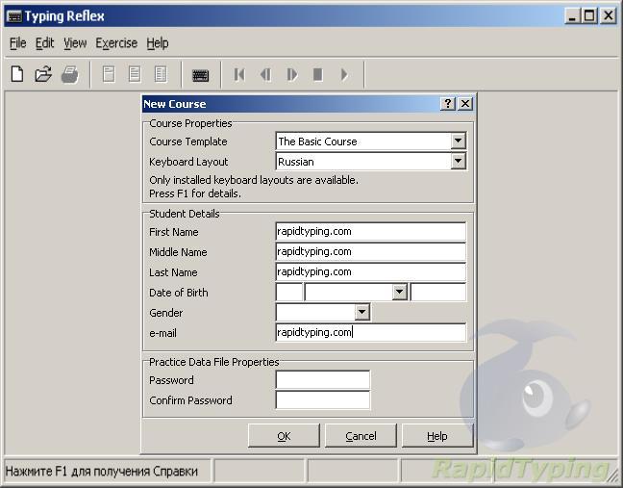Click the Confirm Password input field
The width and height of the screenshot is (623, 488).
pos(323,400)
